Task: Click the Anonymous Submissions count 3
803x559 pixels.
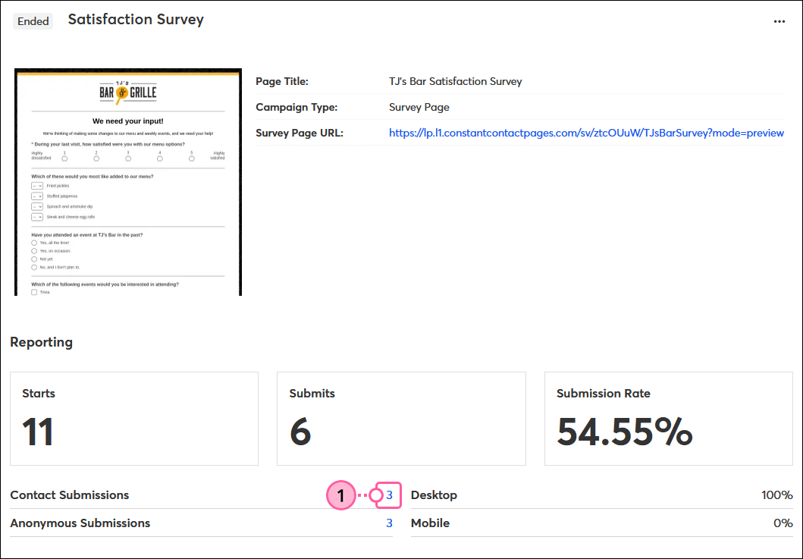Action: coord(389,523)
